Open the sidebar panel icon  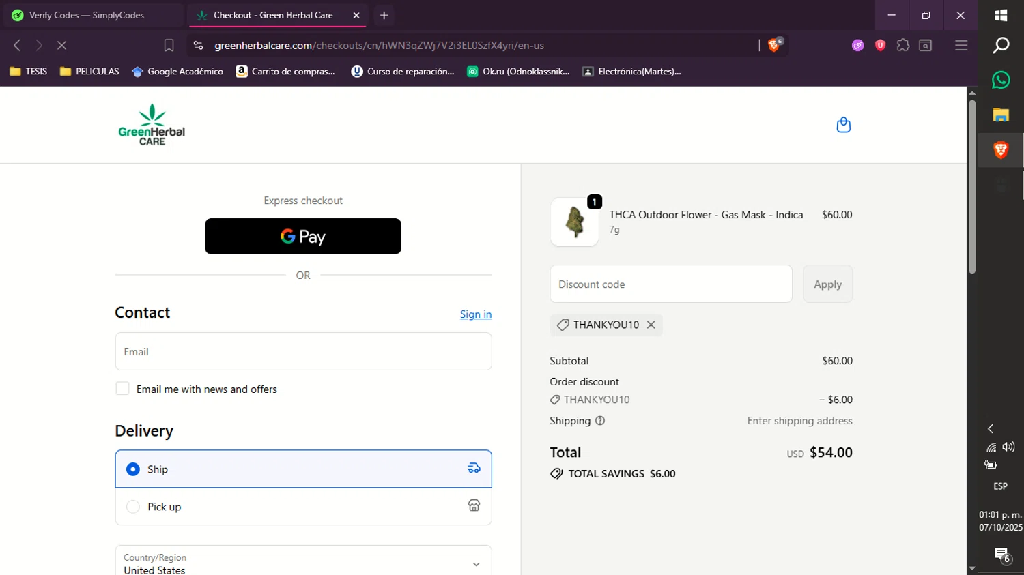[x=926, y=46]
